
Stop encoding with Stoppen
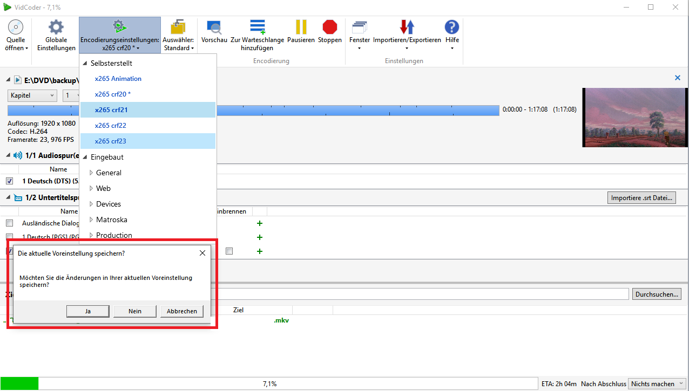329,34
